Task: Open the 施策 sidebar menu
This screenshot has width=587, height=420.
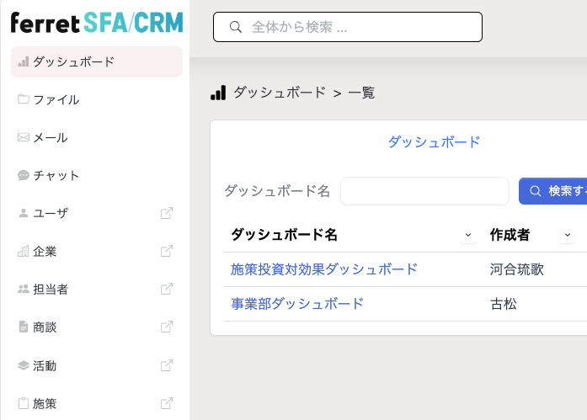Action: [97, 403]
